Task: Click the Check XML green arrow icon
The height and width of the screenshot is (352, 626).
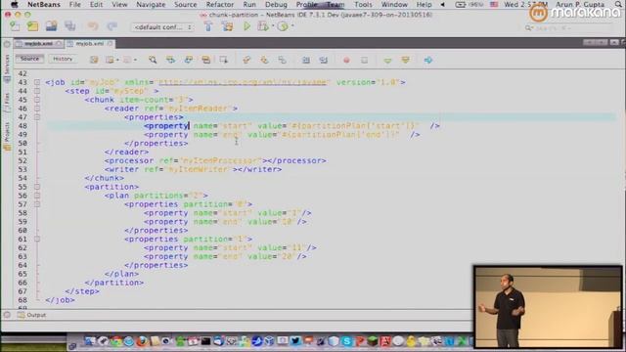Action: point(387,61)
